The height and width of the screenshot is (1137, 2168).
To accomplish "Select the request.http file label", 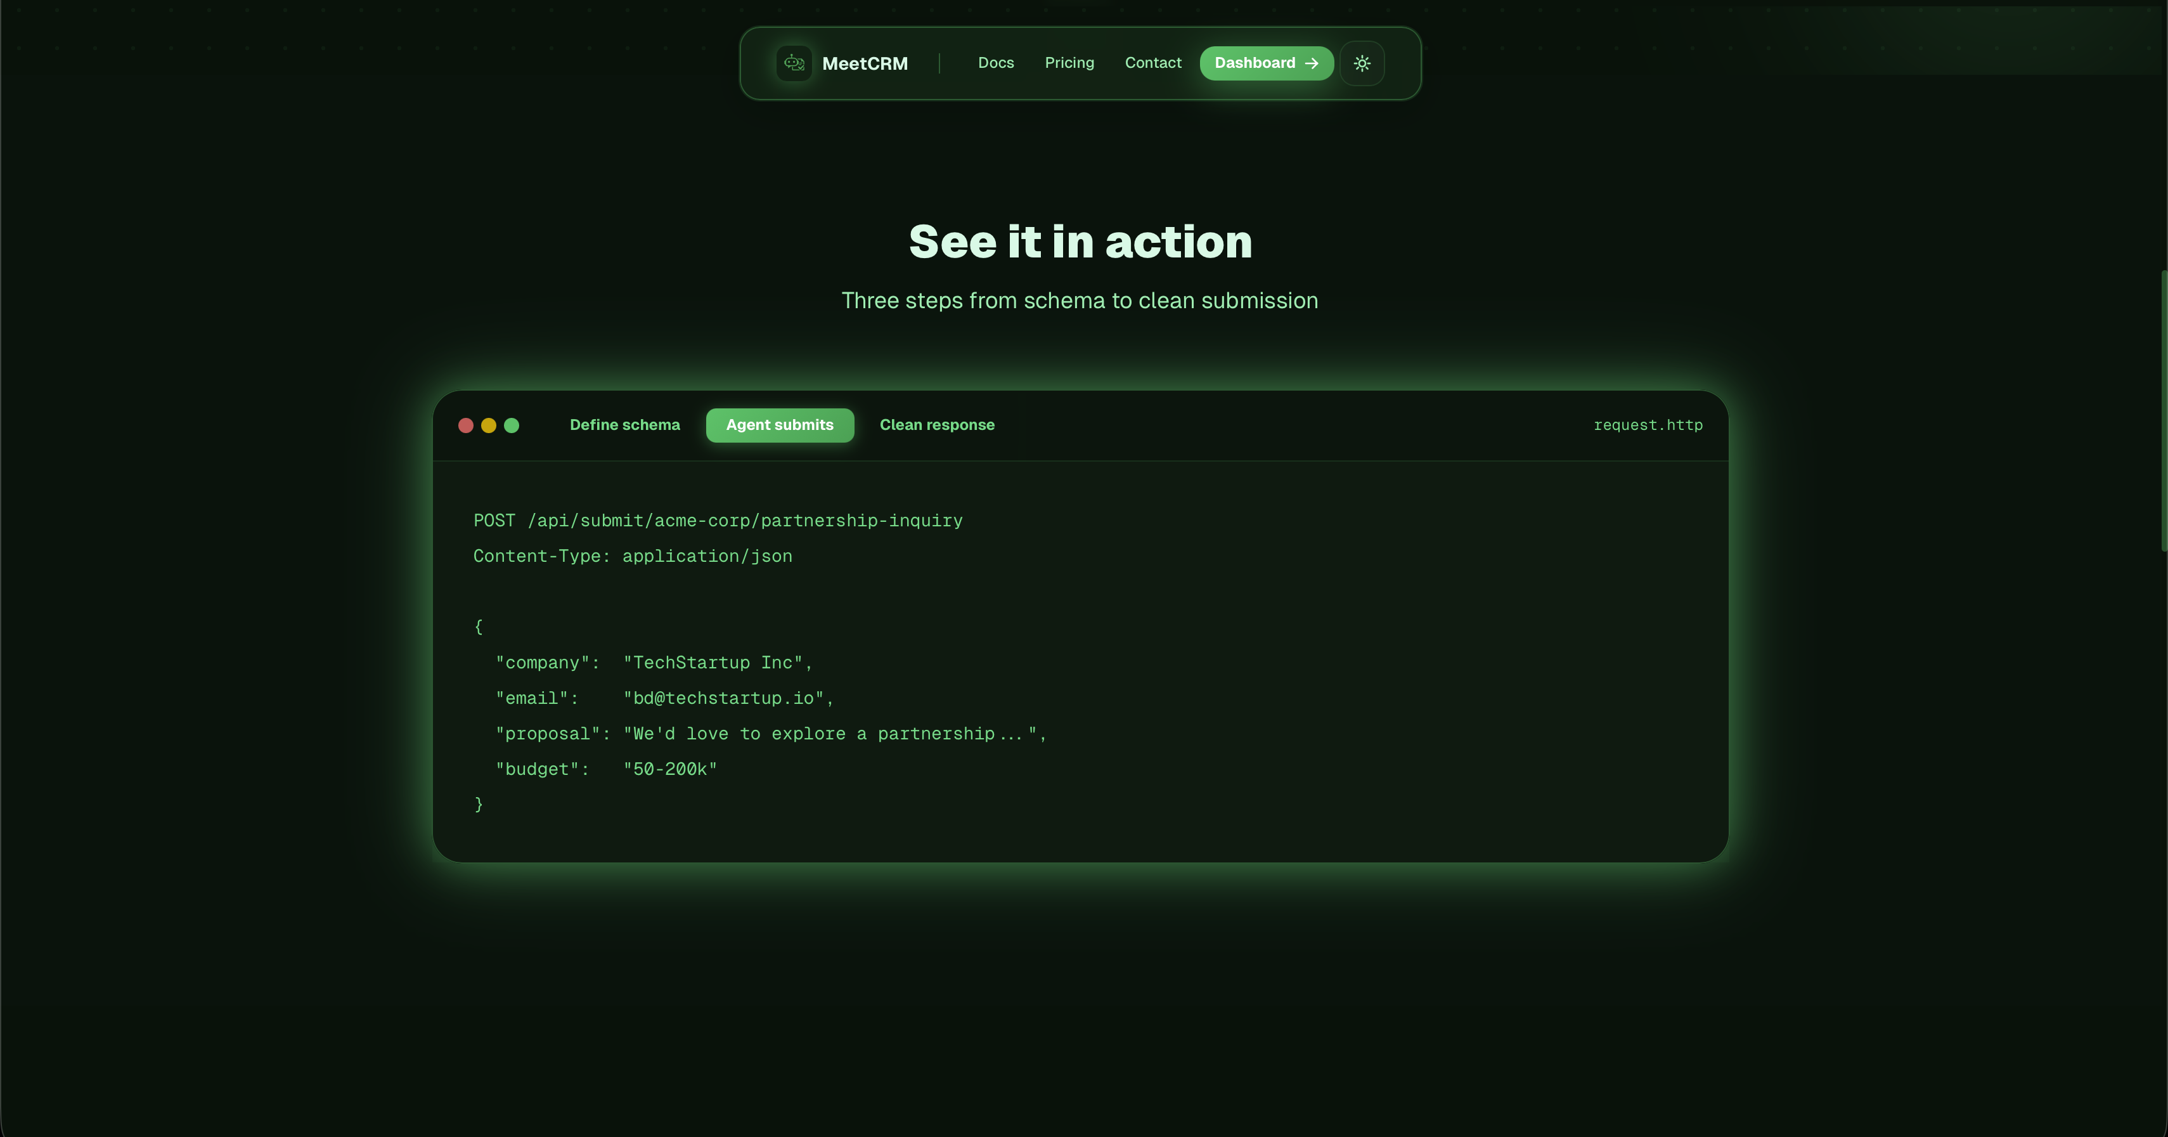I will coord(1648,425).
